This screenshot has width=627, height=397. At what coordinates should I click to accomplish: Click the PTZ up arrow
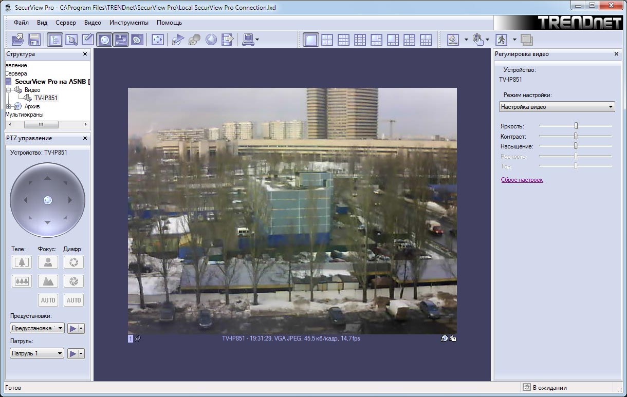coord(48,178)
